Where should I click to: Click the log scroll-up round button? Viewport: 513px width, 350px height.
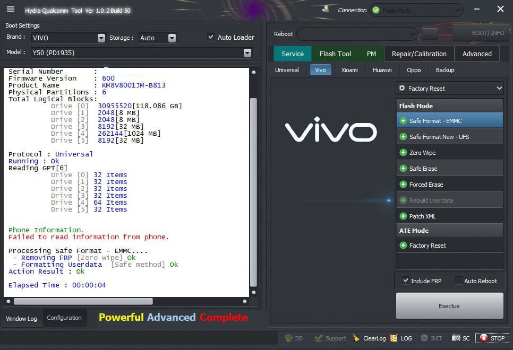click(x=253, y=72)
